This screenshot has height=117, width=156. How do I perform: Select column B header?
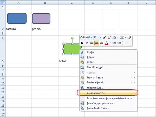coord(45,3)
